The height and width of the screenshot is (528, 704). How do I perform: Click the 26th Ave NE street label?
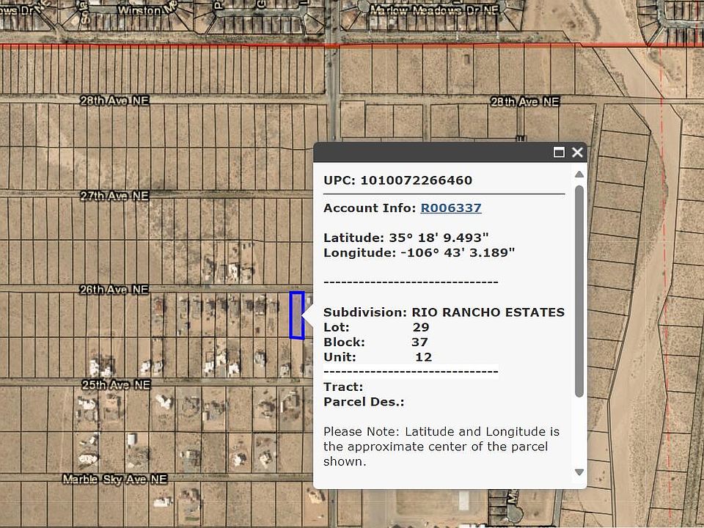(114, 290)
